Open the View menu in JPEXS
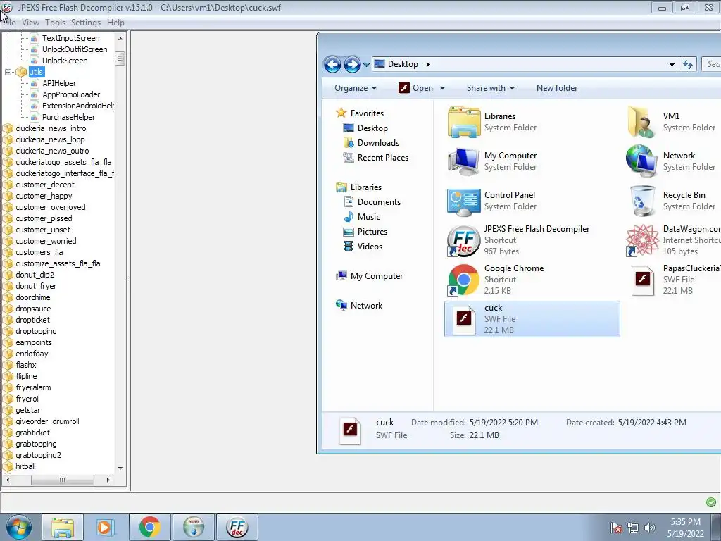 (x=30, y=22)
